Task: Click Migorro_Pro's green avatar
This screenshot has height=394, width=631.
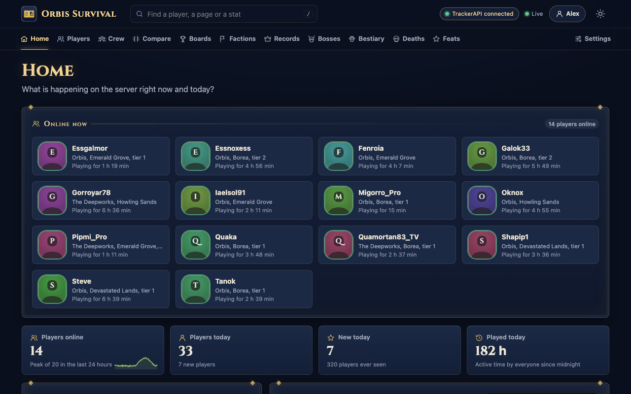Action: [x=339, y=200]
